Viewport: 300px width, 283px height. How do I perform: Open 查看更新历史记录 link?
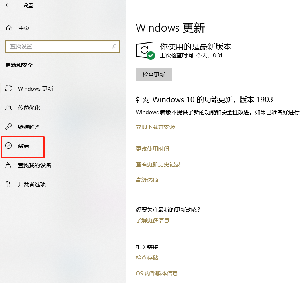158,164
